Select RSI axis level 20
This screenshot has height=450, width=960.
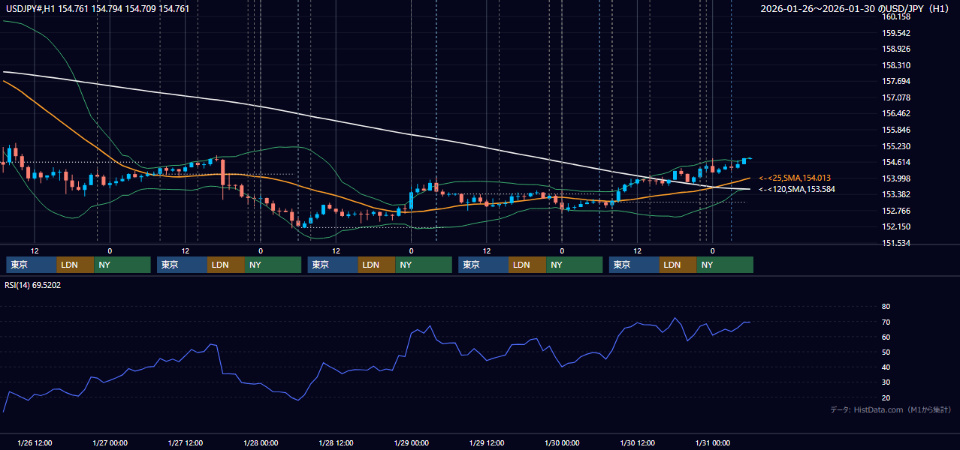coord(886,397)
